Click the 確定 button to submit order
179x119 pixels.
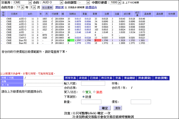pyautogui.click(x=105, y=108)
